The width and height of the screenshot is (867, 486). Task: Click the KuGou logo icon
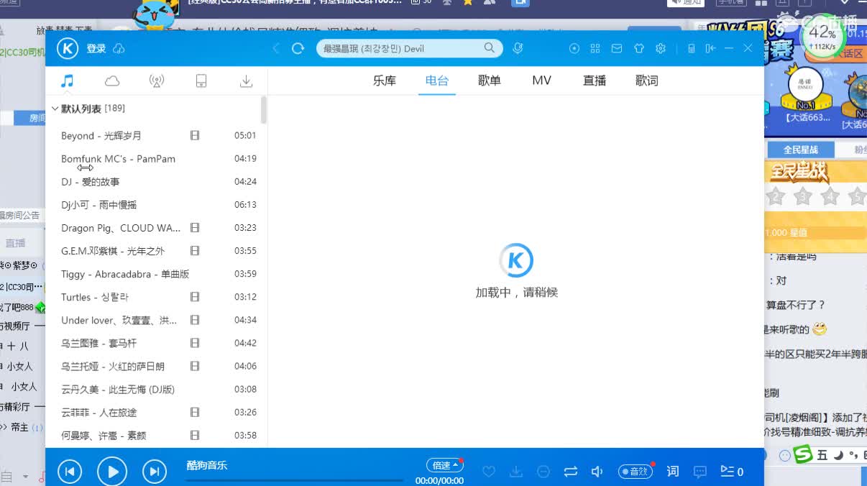pos(68,48)
